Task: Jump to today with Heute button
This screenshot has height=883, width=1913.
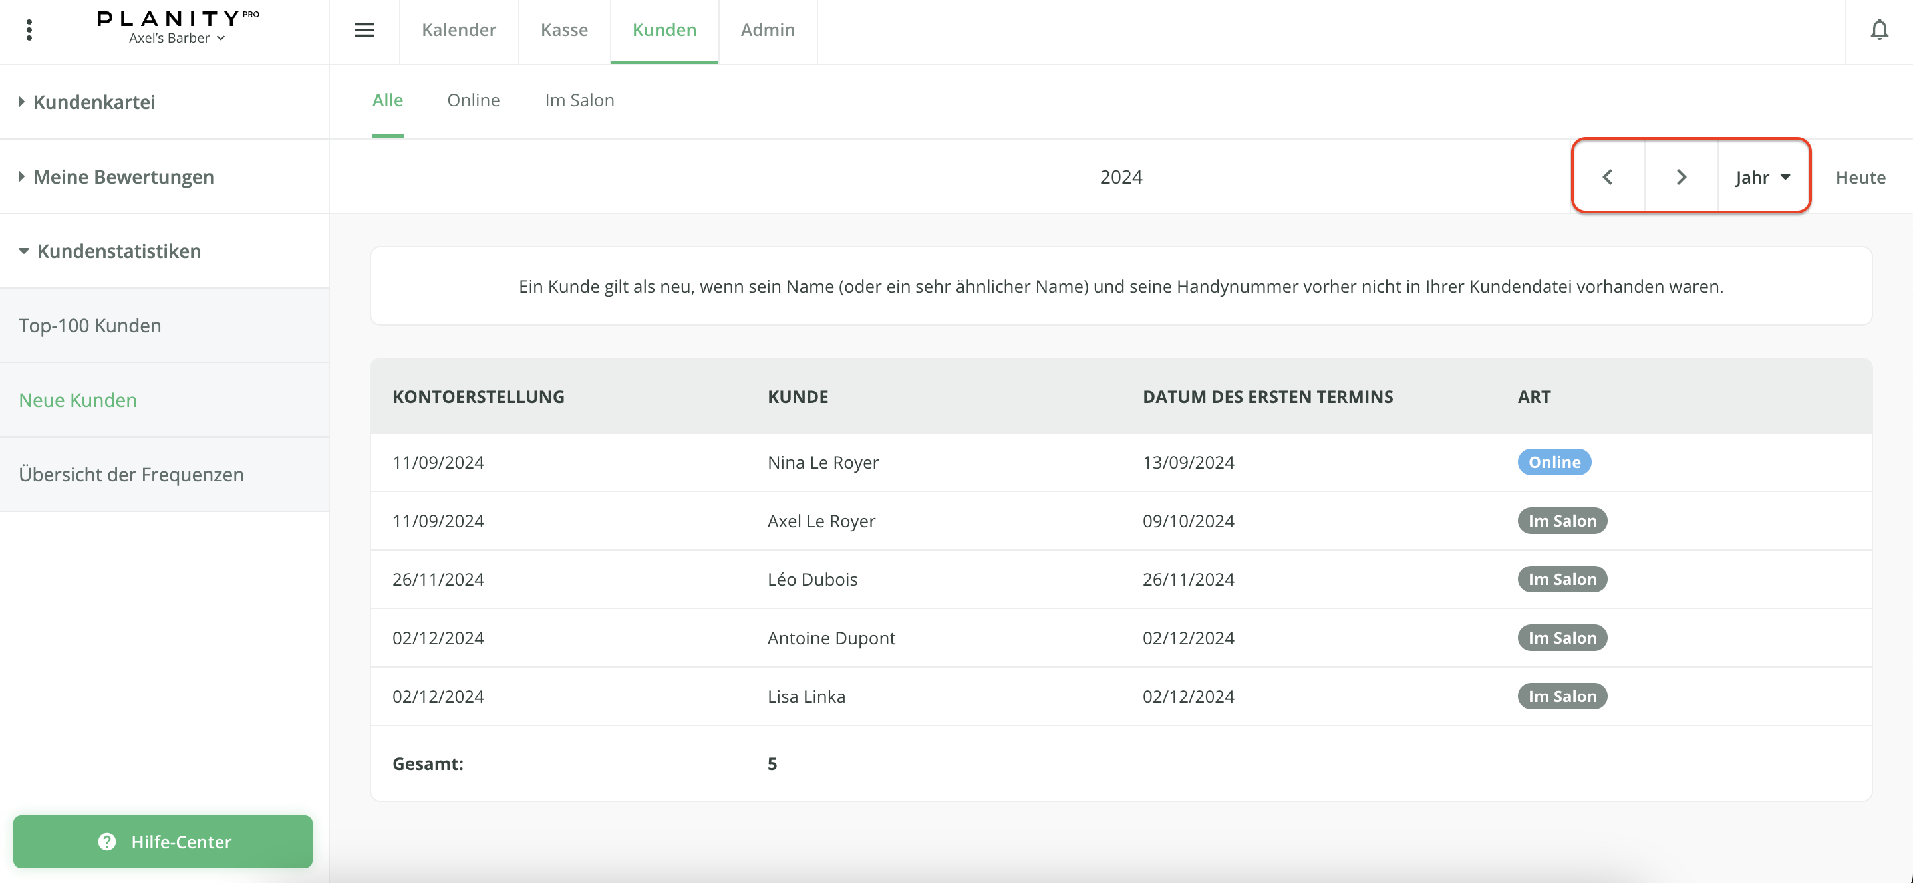Action: click(1860, 177)
